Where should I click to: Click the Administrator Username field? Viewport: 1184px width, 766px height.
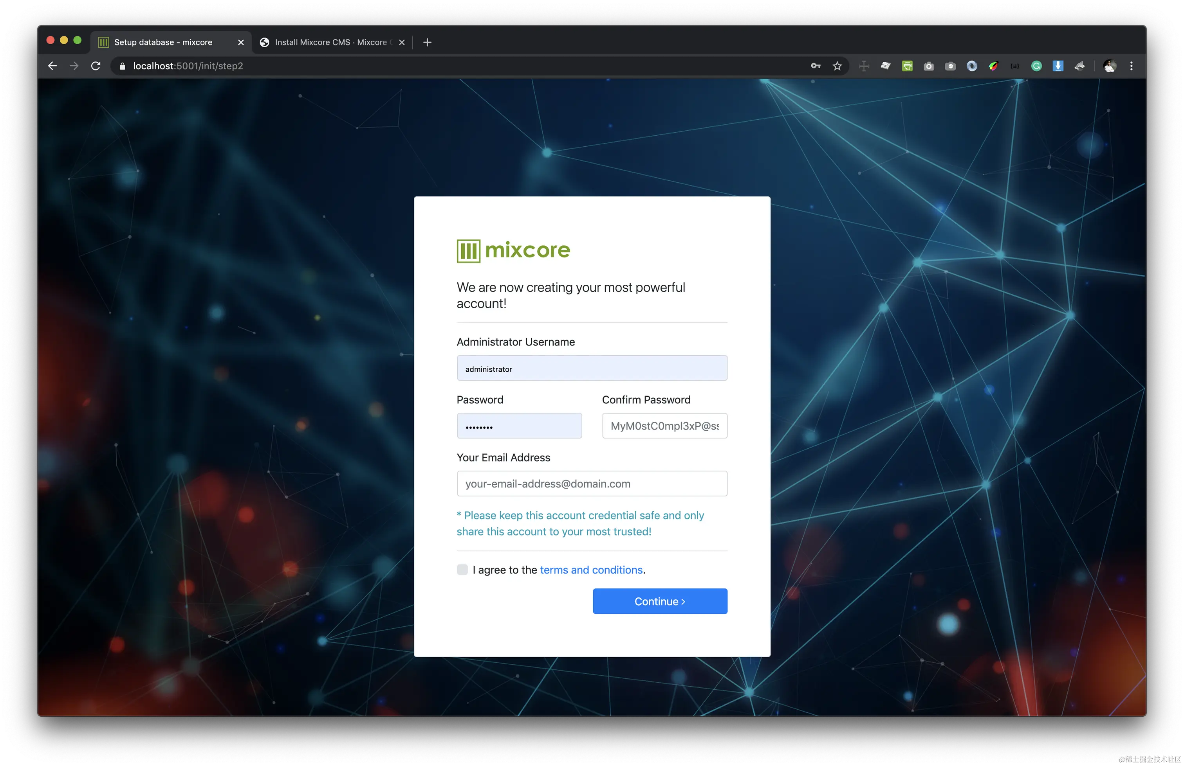click(592, 369)
